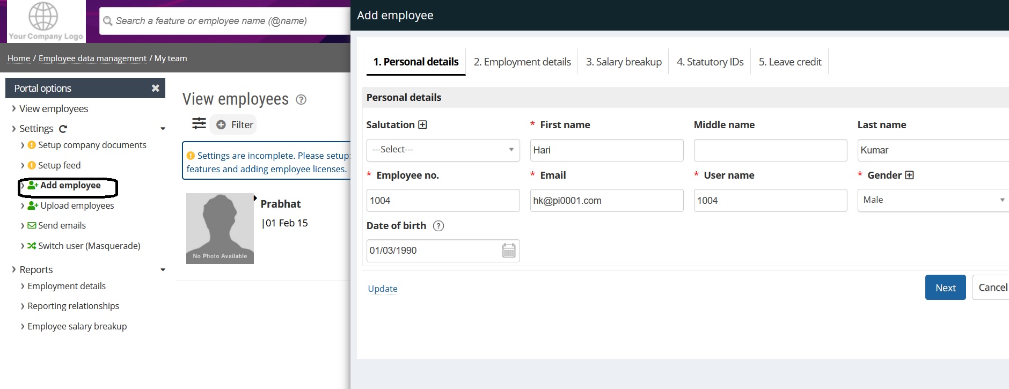Image resolution: width=1009 pixels, height=389 pixels.
Task: Click the Filter button
Action: (233, 124)
